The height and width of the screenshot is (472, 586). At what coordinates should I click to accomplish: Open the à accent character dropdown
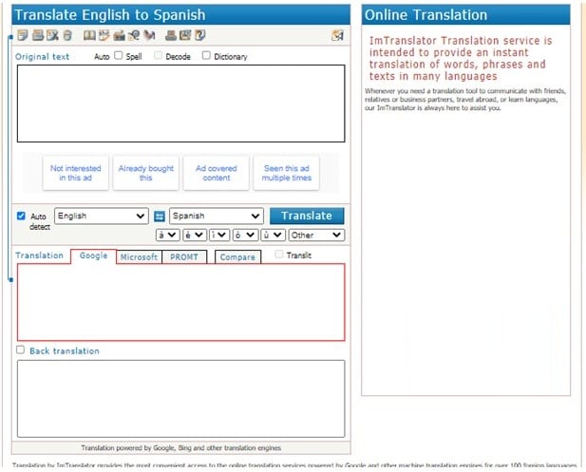click(x=167, y=236)
